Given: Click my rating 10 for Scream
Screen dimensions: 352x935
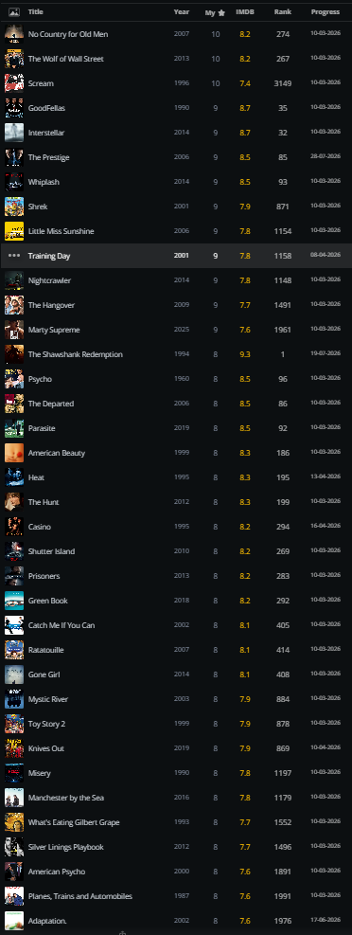Looking at the screenshot, I should (x=216, y=83).
